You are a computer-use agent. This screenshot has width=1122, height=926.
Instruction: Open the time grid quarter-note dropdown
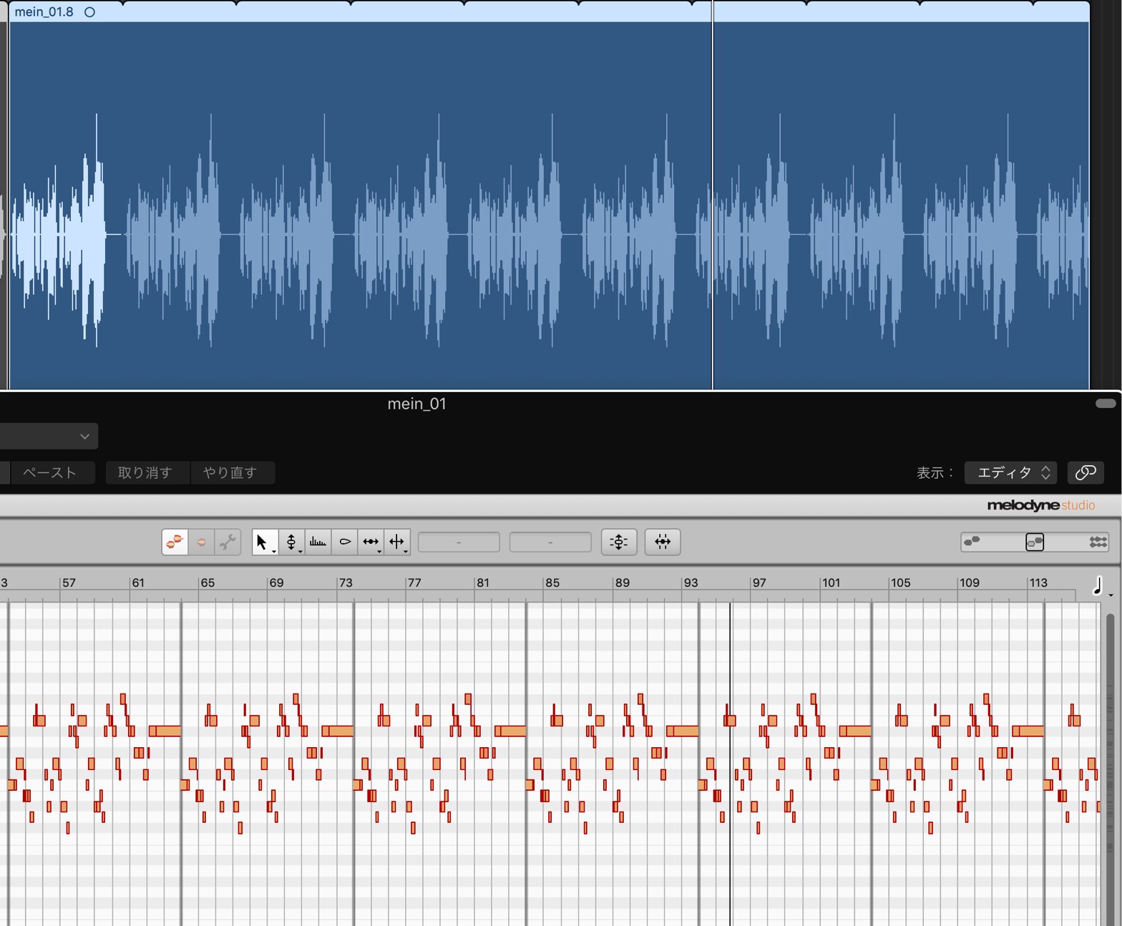[1101, 587]
